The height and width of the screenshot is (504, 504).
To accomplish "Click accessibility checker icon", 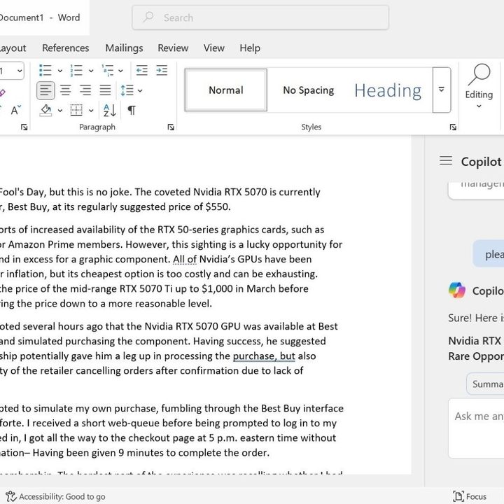I will (x=10, y=496).
